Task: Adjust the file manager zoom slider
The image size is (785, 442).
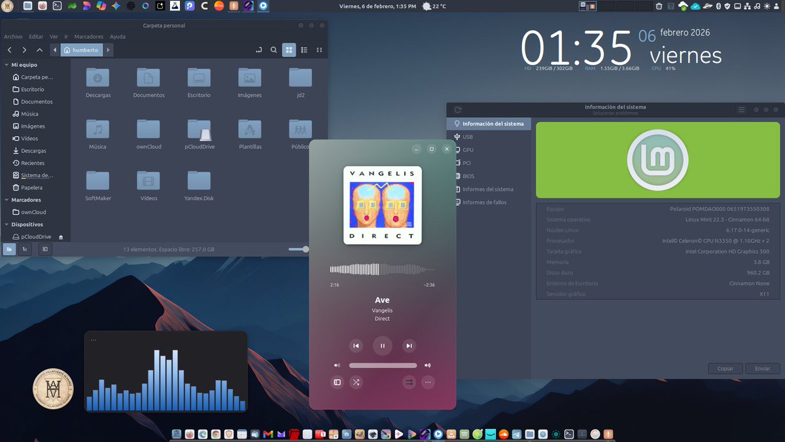Action: [x=298, y=249]
